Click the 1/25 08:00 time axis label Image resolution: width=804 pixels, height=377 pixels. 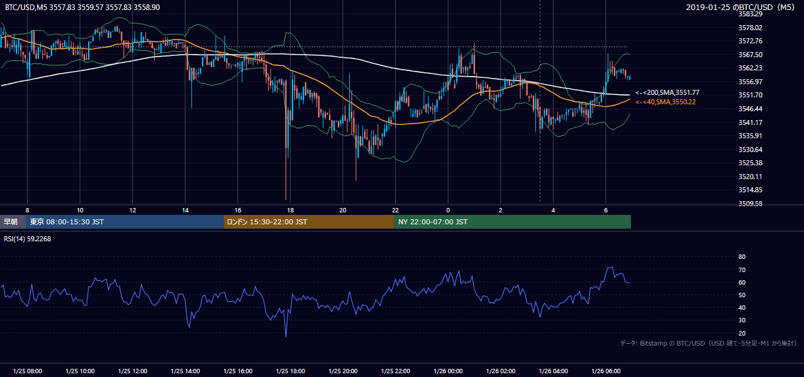(27, 371)
